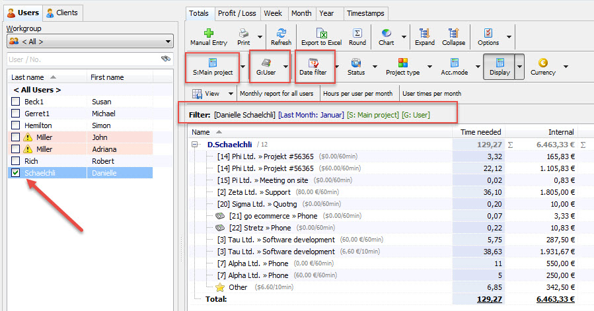Click the Manual Entry green plus icon
The image size is (594, 311).
tap(209, 34)
